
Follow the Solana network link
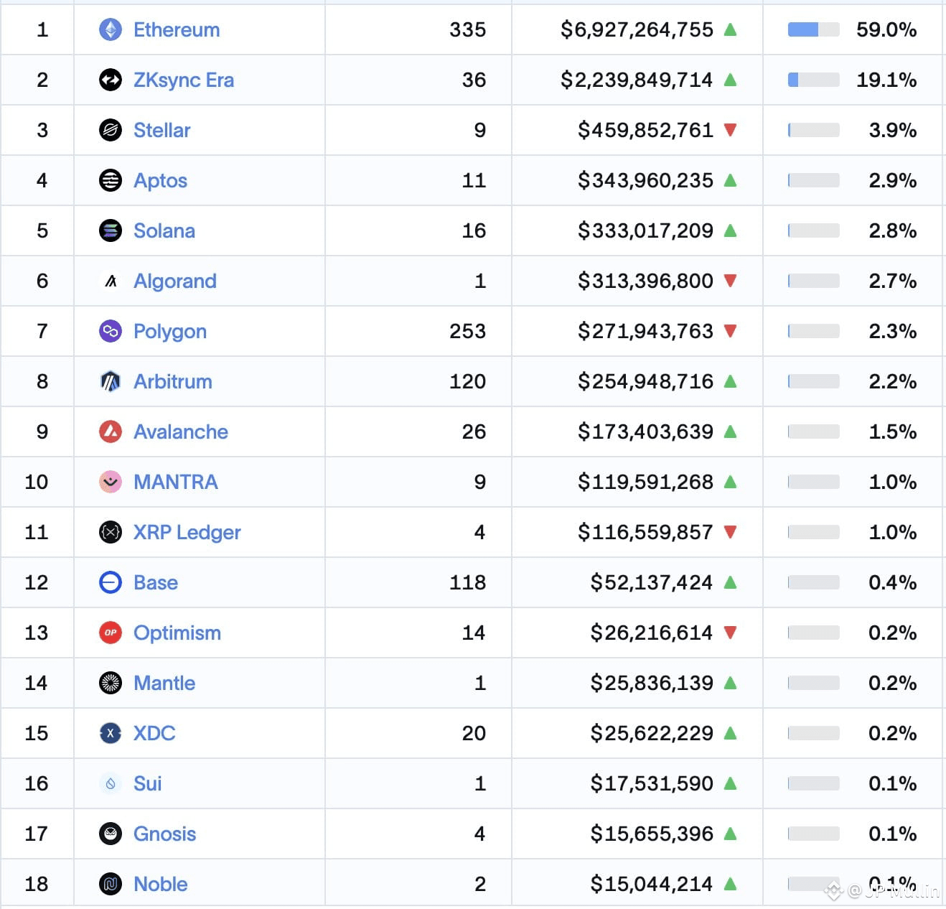[x=164, y=230]
